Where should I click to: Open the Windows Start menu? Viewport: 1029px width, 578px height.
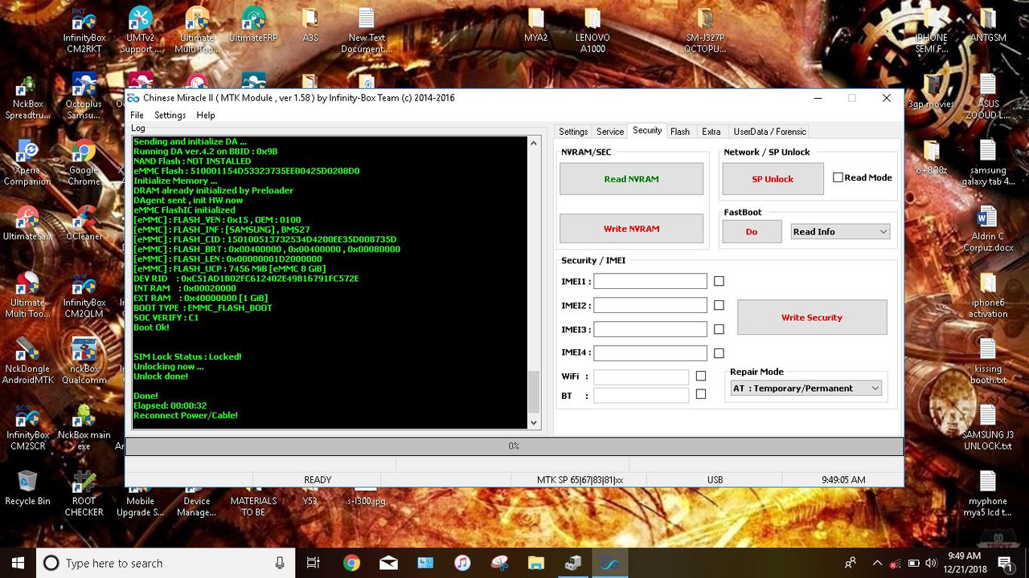pos(18,563)
